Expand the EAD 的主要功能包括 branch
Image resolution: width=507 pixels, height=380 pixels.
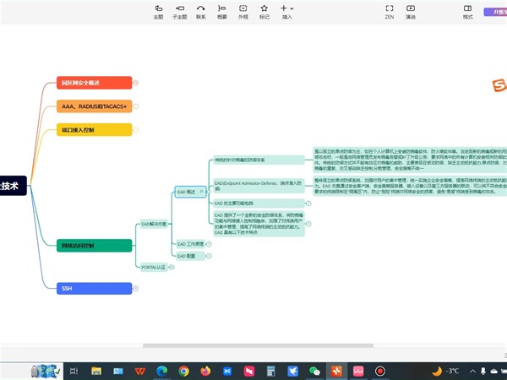308,204
